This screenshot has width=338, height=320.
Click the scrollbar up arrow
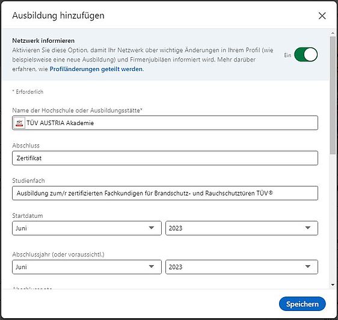pos(333,33)
